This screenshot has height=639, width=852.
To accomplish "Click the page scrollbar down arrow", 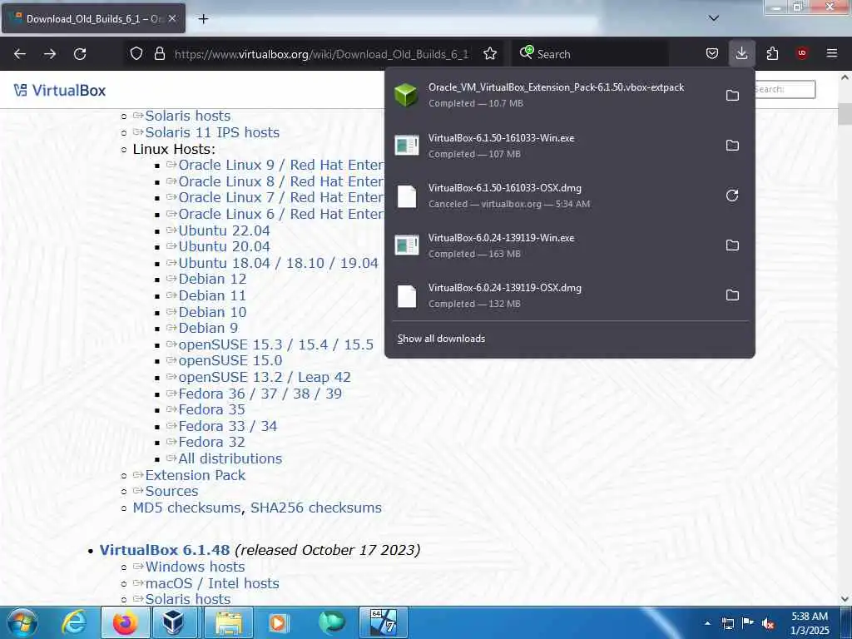I will click(845, 599).
